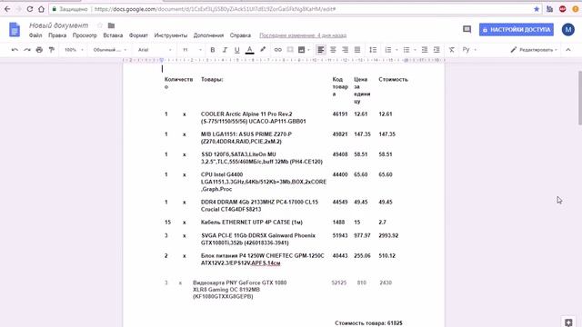Insert an image from the toolbar
582x327 pixels.
click(x=301, y=50)
